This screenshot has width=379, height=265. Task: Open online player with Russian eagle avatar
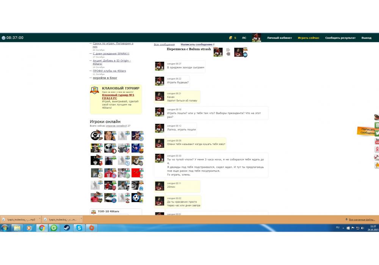[95, 161]
